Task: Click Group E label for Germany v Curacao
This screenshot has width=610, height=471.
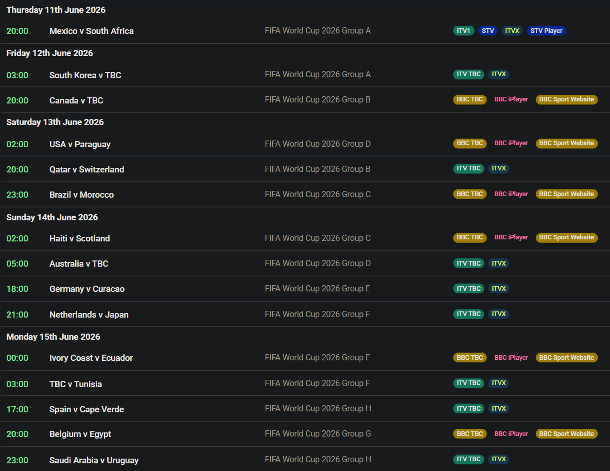Action: pyautogui.click(x=318, y=289)
